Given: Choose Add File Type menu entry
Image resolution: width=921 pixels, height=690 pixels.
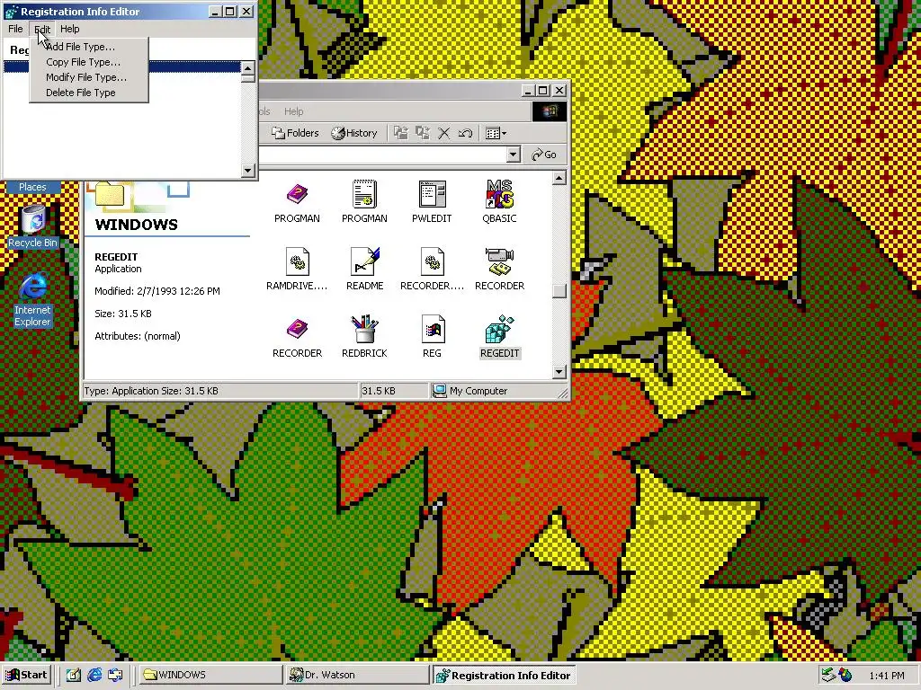Looking at the screenshot, I should (x=89, y=47).
